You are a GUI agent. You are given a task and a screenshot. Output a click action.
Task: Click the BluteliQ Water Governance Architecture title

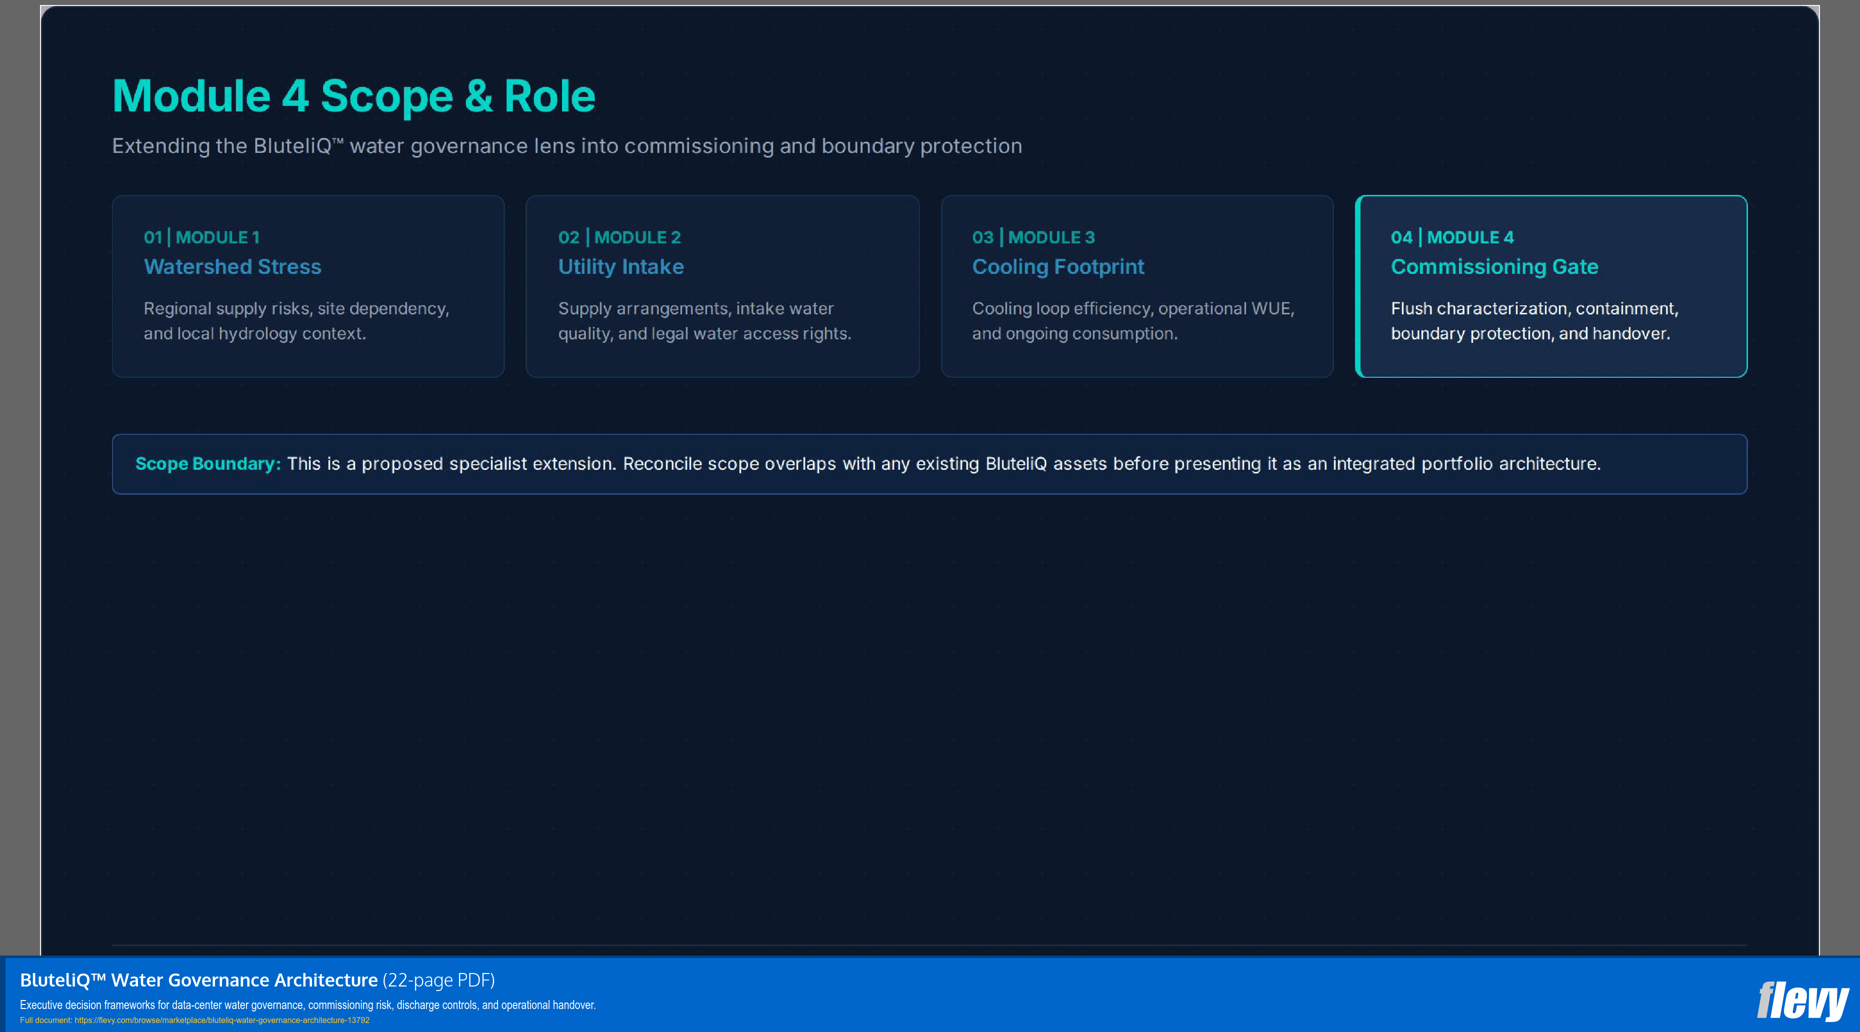point(198,980)
